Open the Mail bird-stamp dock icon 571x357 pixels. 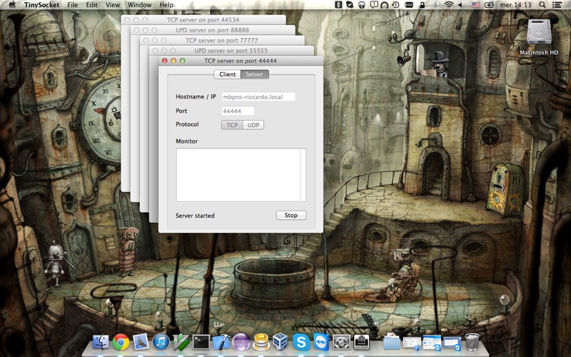[141, 343]
